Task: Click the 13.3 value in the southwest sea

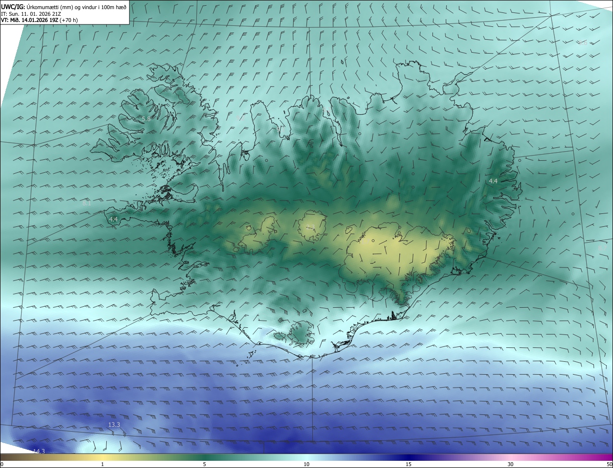Action: [x=114, y=424]
